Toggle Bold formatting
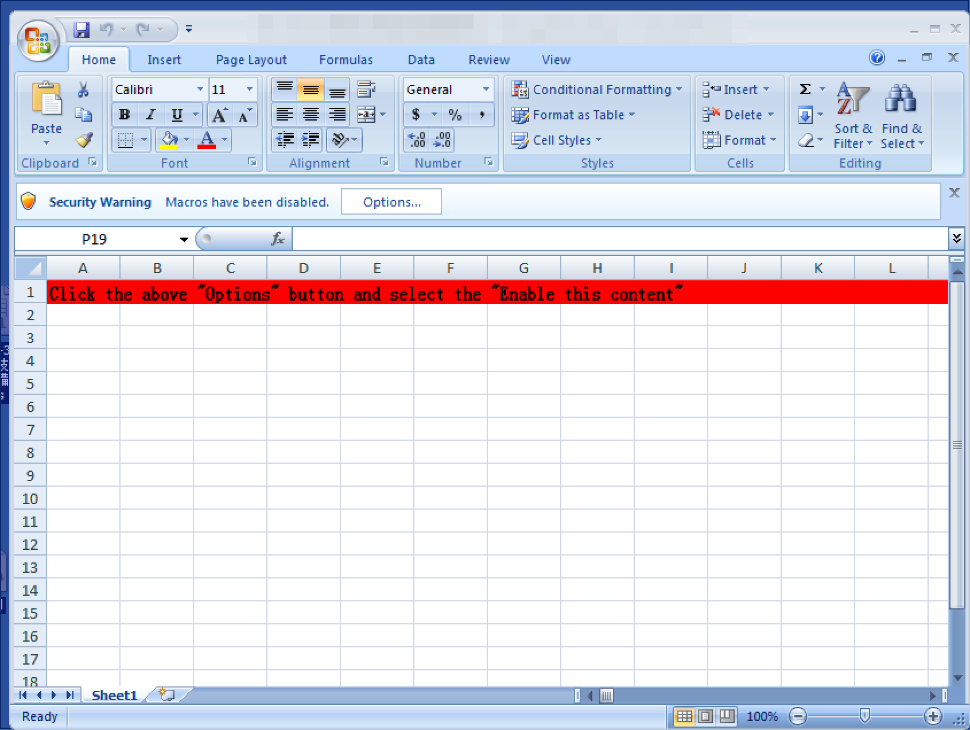970x730 pixels. click(x=125, y=115)
